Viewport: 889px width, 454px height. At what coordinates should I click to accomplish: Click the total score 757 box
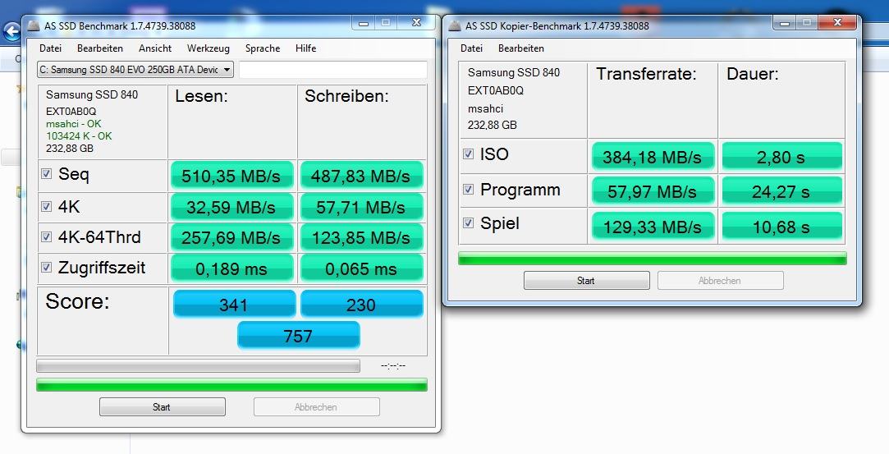(x=298, y=335)
